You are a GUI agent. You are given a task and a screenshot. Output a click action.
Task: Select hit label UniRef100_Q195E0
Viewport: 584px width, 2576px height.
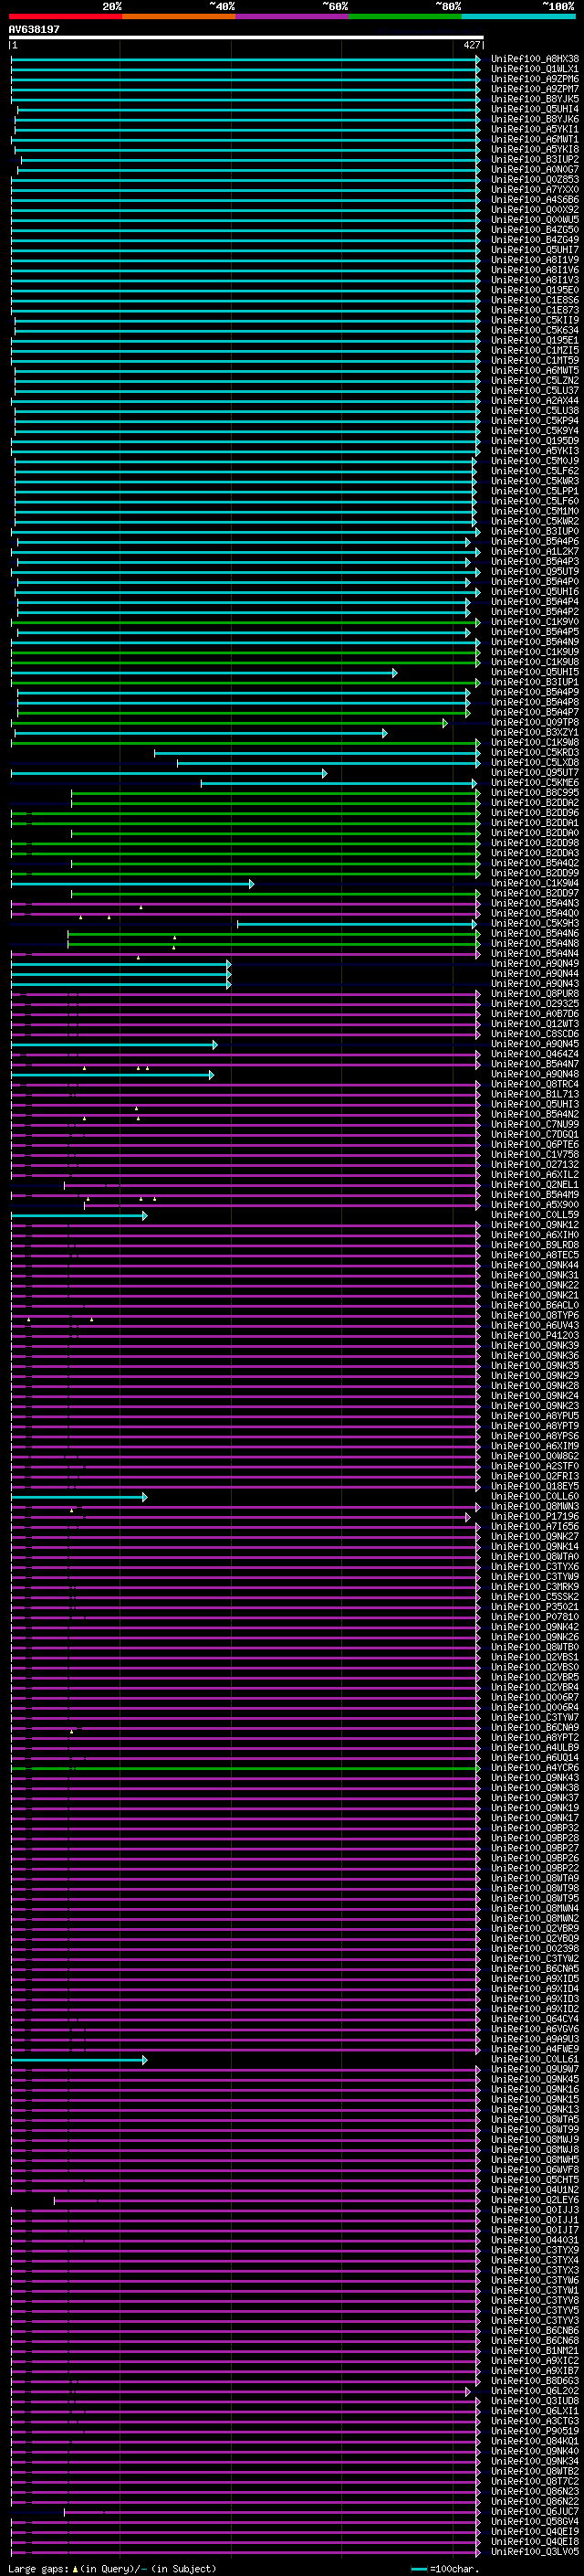(534, 290)
